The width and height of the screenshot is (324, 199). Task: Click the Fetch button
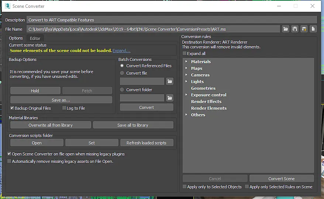[87, 91]
